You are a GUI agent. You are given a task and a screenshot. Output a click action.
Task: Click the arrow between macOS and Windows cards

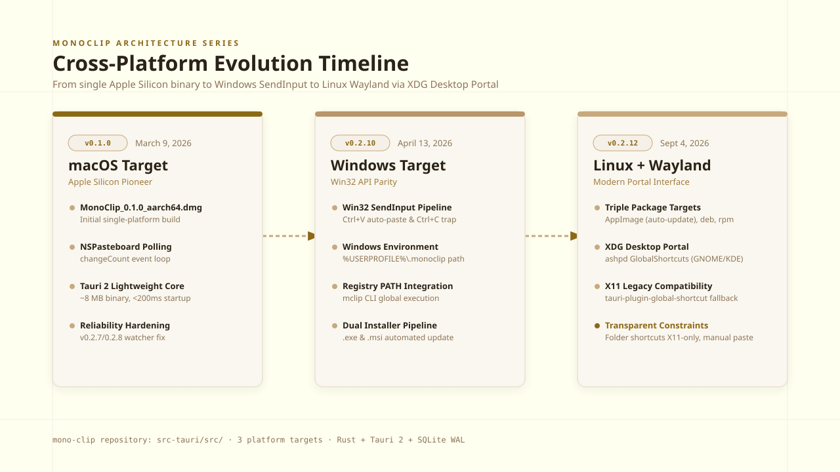pos(289,236)
